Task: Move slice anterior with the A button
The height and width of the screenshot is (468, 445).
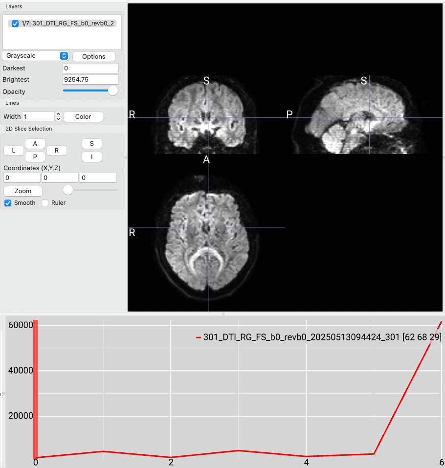Action: pyautogui.click(x=35, y=144)
